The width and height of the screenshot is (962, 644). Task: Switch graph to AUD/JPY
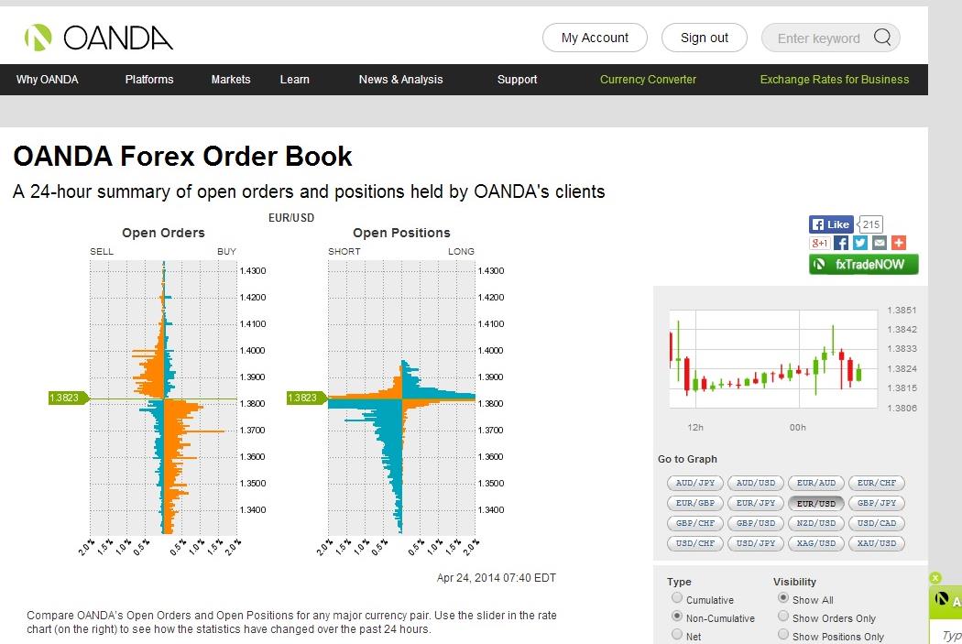(695, 484)
